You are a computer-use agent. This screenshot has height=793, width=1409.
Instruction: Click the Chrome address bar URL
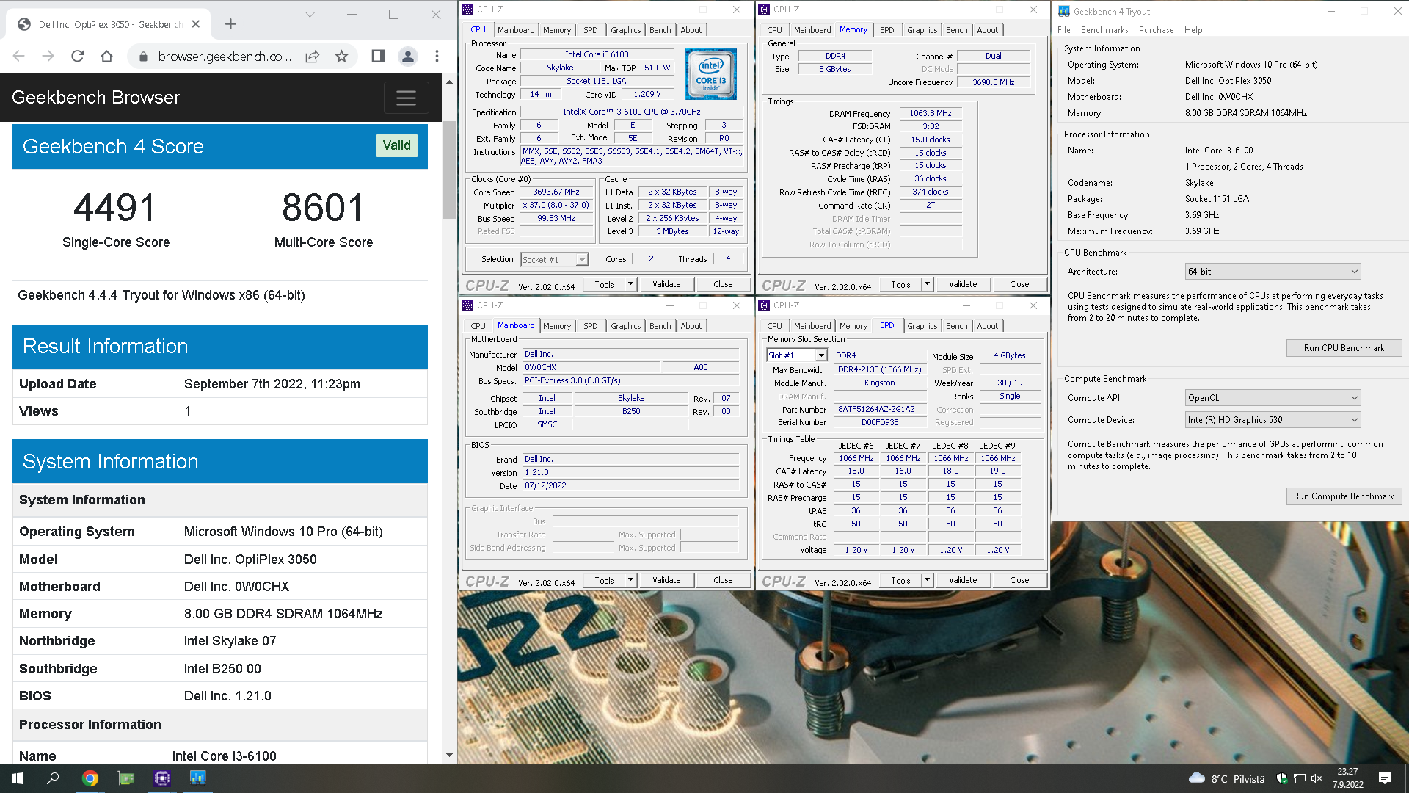pos(225,57)
